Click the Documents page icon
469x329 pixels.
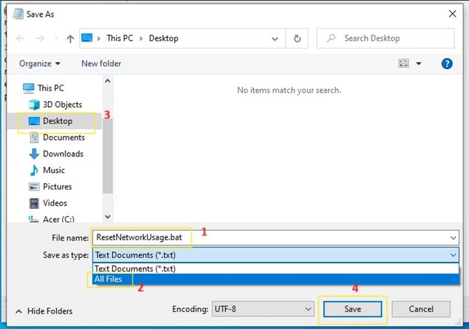(34, 137)
